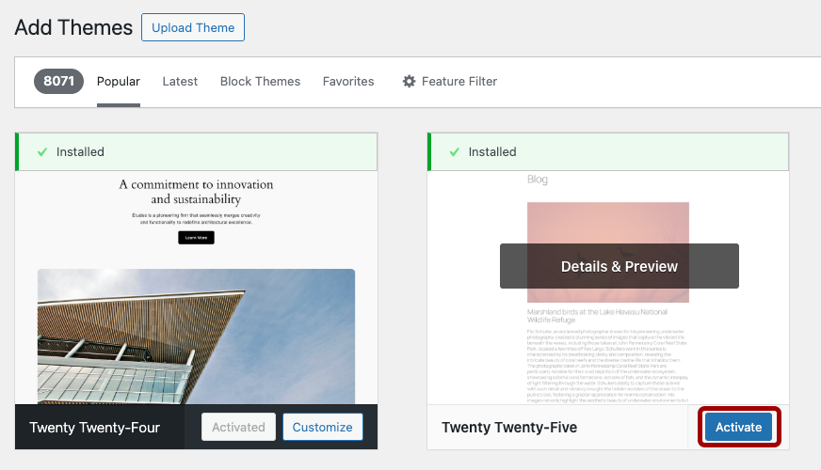Click the 8071 theme count badge

(58, 82)
